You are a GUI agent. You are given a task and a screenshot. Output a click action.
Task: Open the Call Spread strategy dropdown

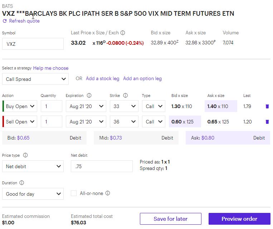click(35, 79)
